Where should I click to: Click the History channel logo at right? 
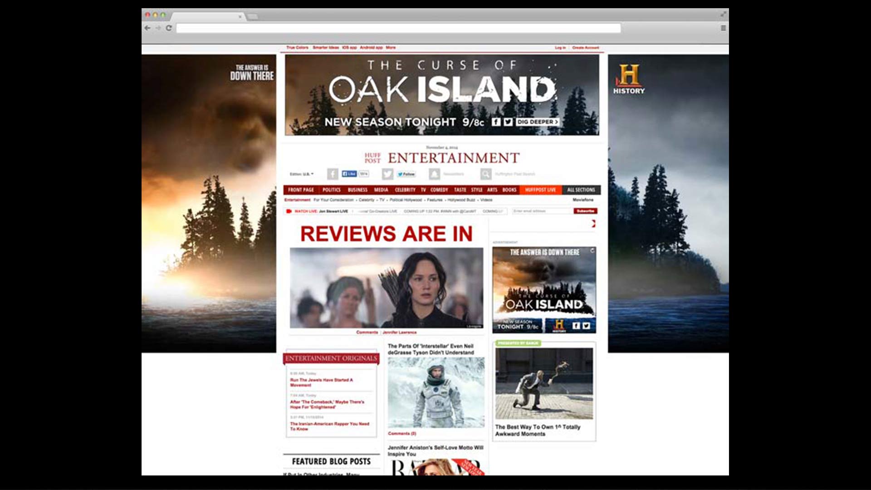pyautogui.click(x=629, y=79)
